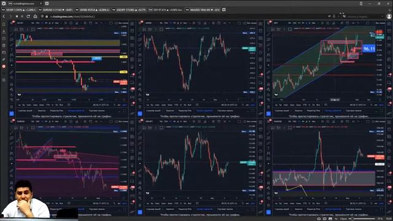Screen dimensions: 393x221
Task: Open Скринер акций in the XAUUSD chart
Action: 282,209
